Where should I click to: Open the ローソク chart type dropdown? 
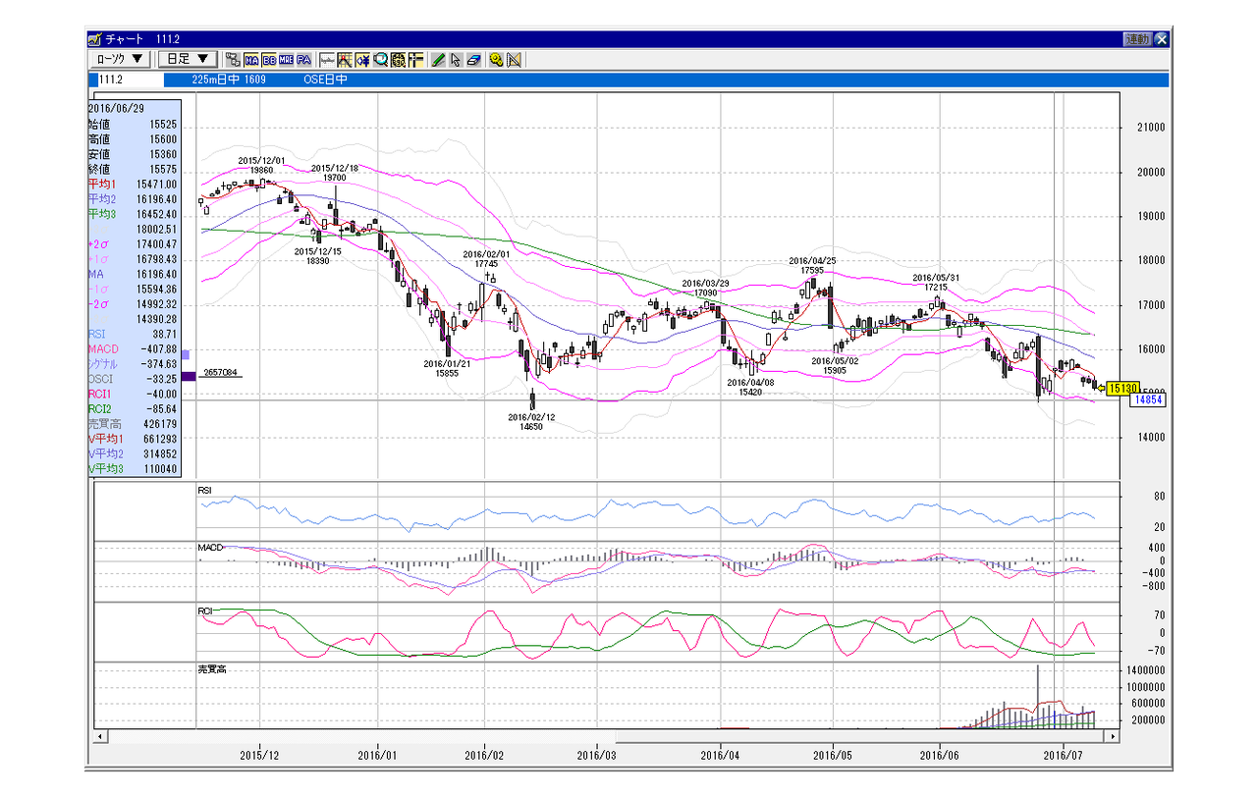tap(121, 59)
